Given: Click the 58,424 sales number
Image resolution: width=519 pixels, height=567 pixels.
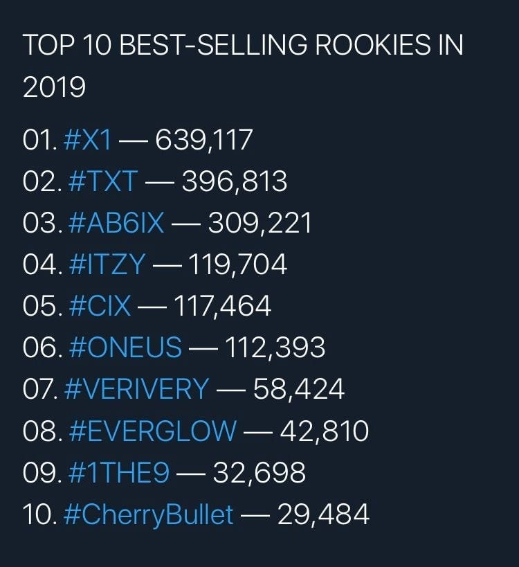Looking at the screenshot, I should pos(299,389).
